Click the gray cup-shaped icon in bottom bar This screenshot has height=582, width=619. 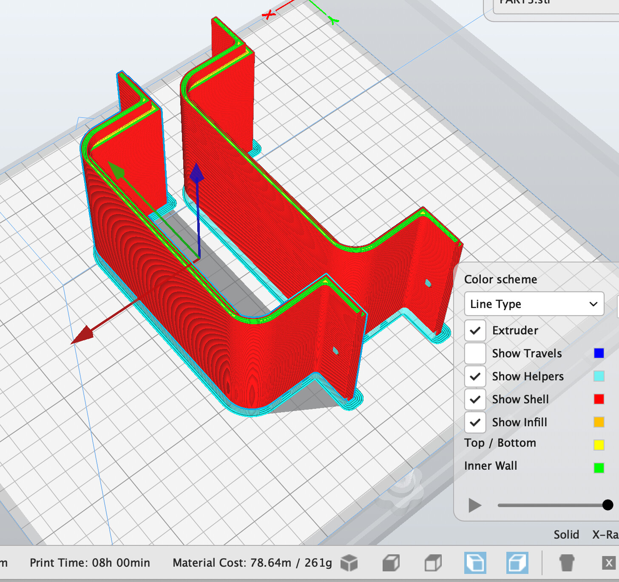pyautogui.click(x=566, y=563)
